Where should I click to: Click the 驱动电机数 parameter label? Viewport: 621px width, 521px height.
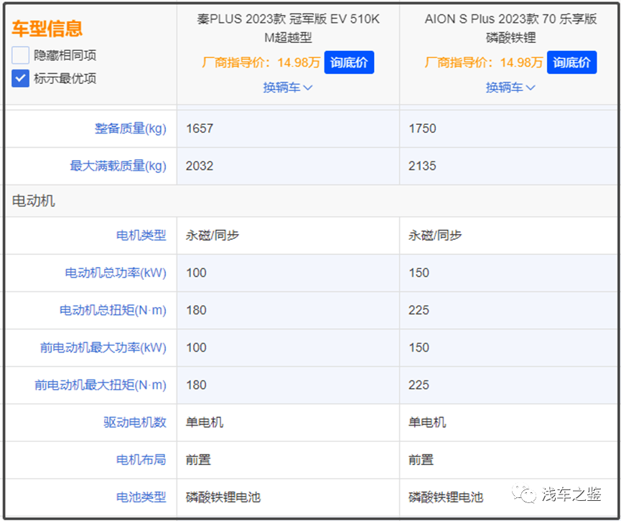[x=135, y=423]
